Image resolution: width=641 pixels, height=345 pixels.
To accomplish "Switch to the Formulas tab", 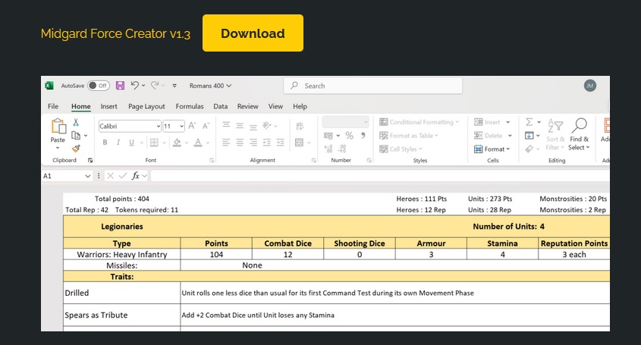I will coord(190,106).
